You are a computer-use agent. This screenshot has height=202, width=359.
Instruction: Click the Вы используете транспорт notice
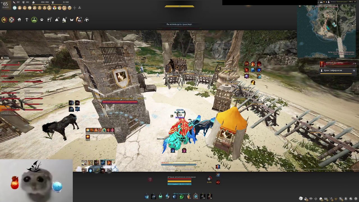click(179, 24)
